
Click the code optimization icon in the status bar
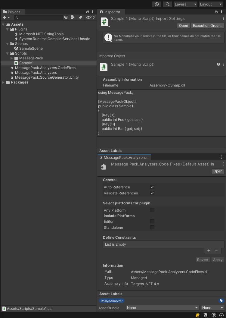pyautogui.click(x=213, y=315)
